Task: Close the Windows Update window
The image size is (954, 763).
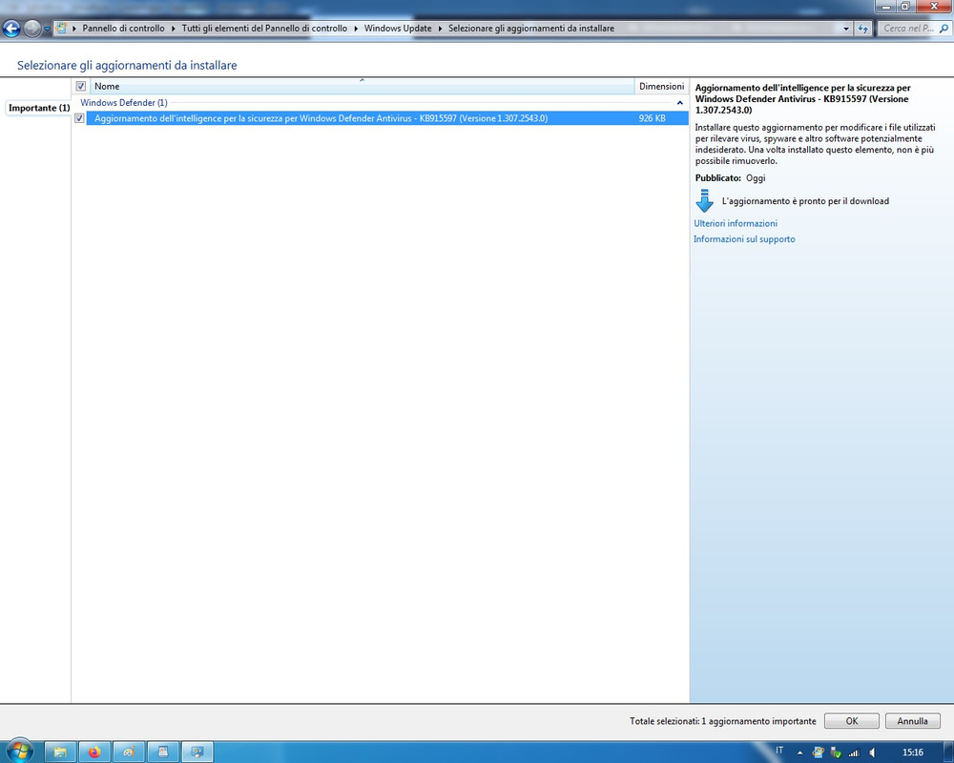Action: coord(934,6)
